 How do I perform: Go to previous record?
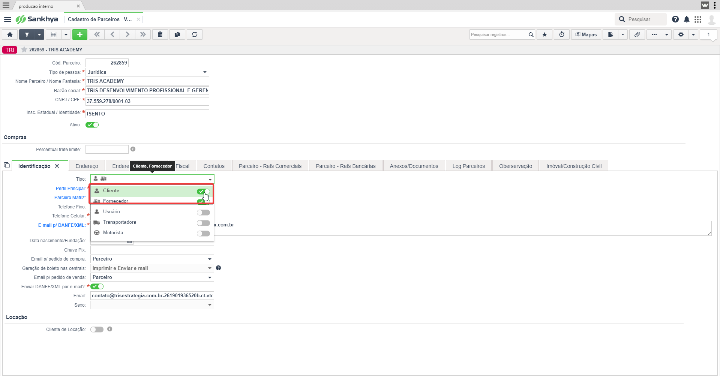tap(112, 34)
